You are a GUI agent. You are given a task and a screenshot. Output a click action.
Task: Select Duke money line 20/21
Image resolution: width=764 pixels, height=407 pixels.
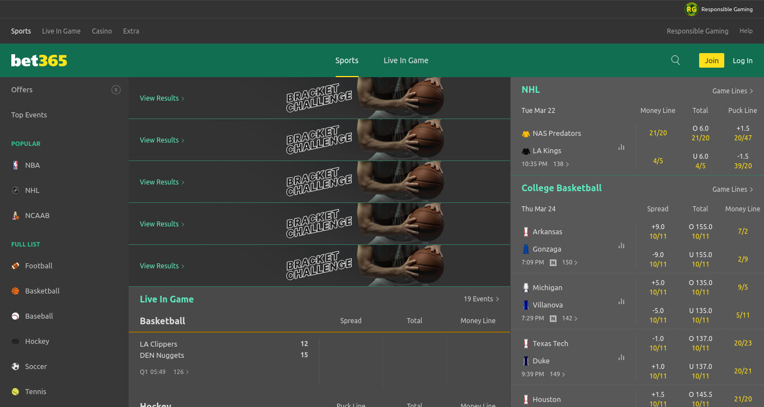(x=743, y=371)
